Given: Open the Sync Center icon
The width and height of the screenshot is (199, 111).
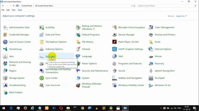Looking at the screenshot, I should (x=42, y=78).
